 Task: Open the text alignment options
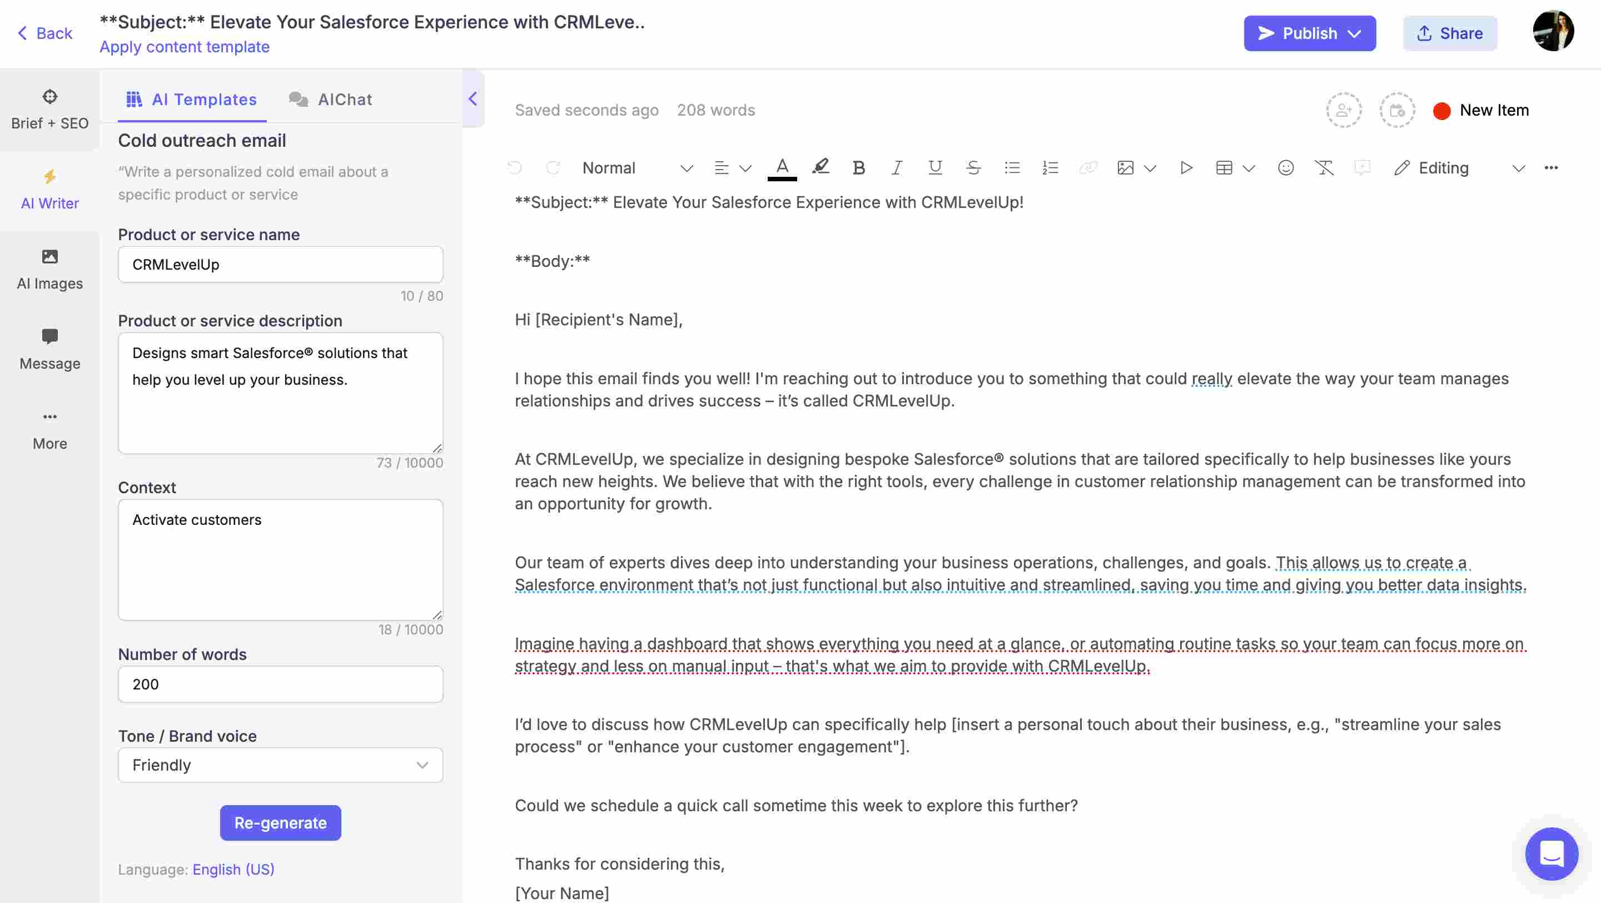tap(722, 168)
